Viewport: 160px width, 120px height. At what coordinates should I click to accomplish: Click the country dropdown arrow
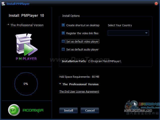coord(146,33)
